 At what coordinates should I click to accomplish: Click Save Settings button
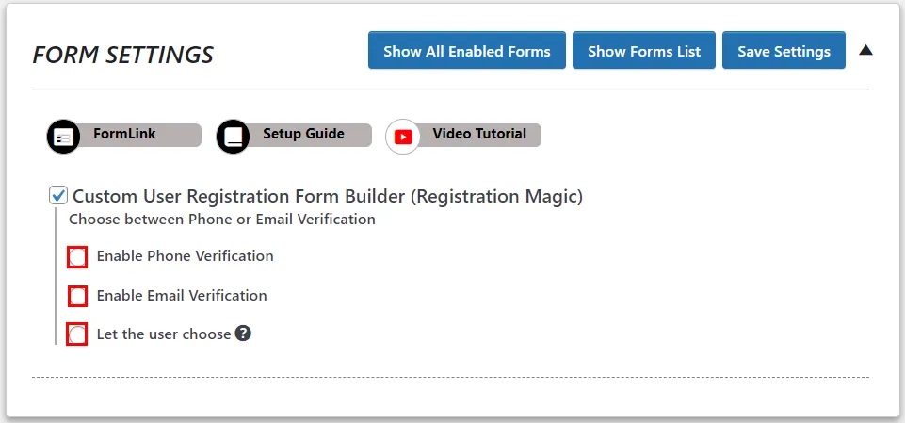pyautogui.click(x=784, y=50)
